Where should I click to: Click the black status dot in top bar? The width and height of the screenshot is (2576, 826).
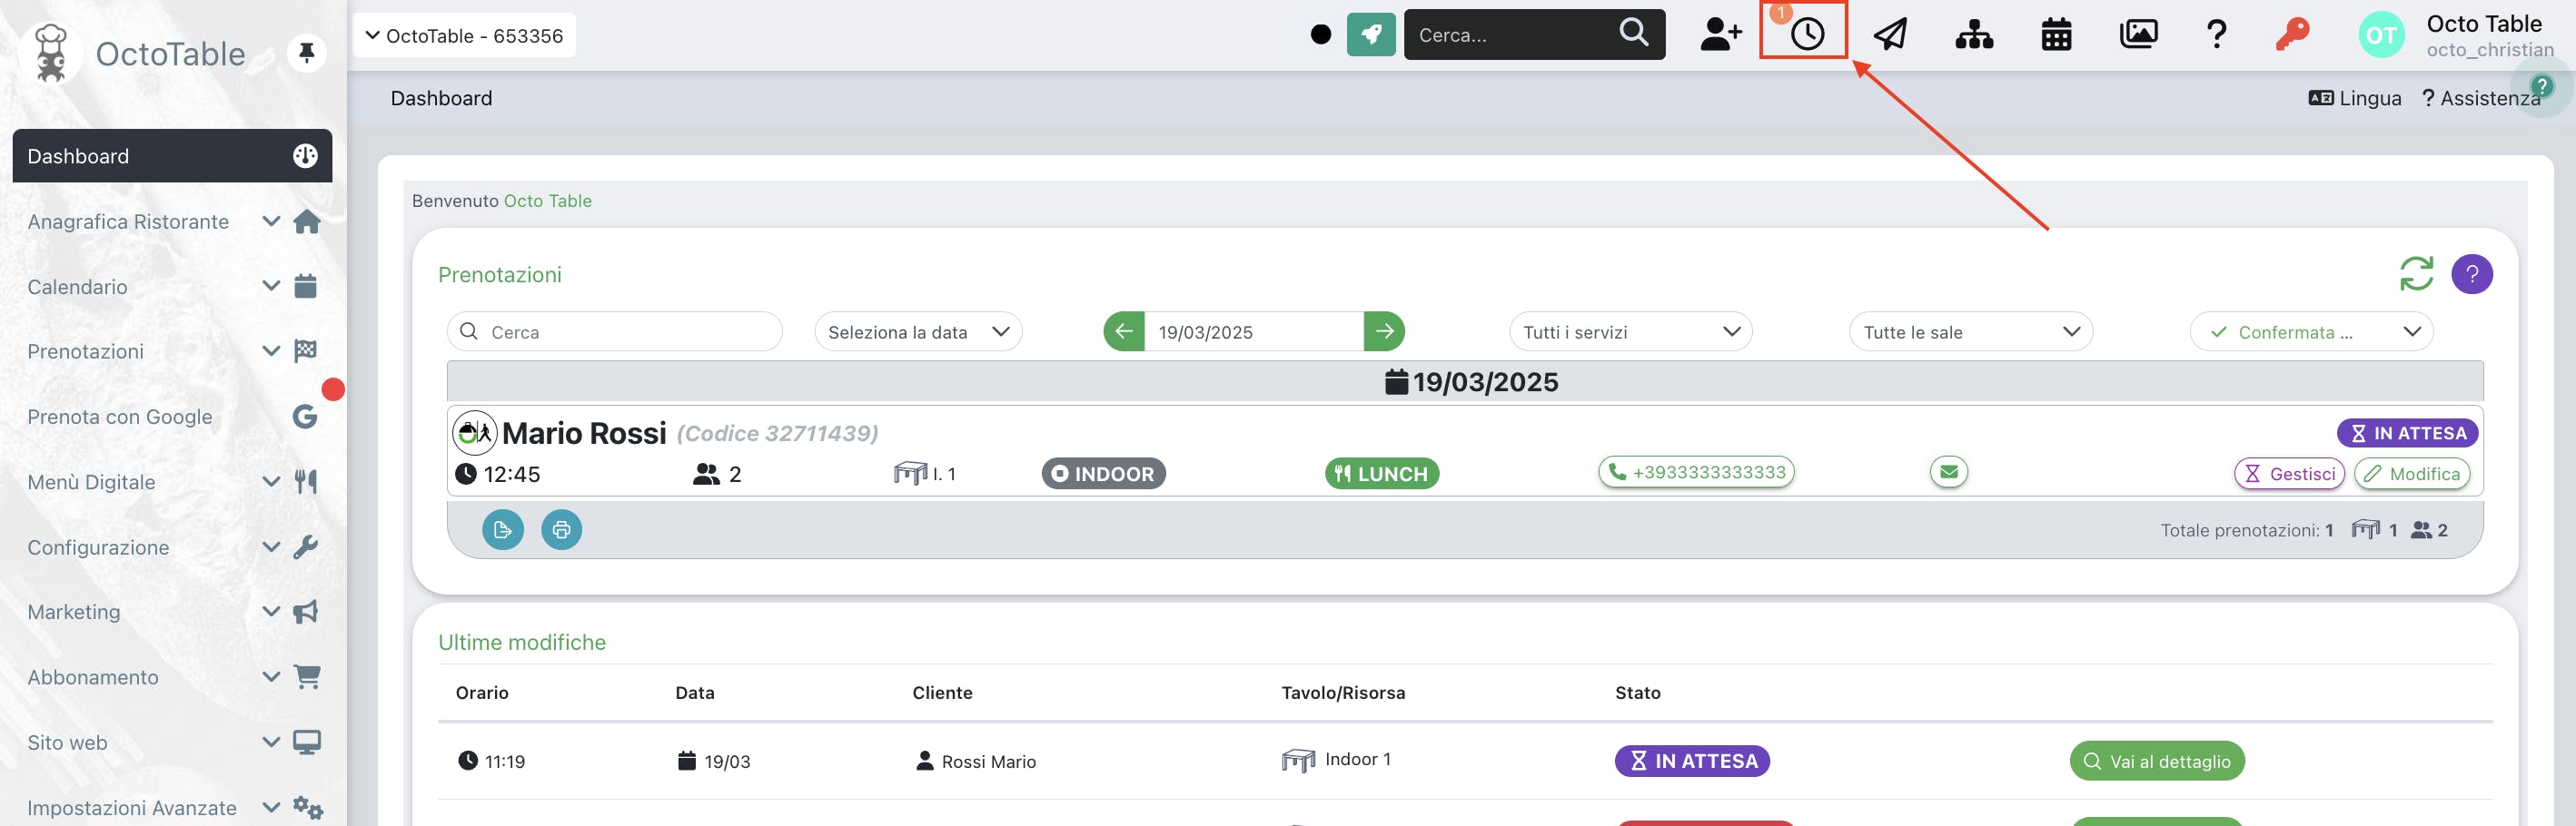tap(1320, 35)
